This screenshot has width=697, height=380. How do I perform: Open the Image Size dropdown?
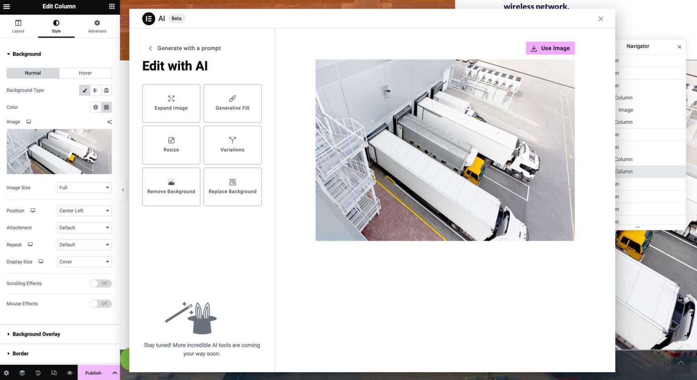[84, 188]
